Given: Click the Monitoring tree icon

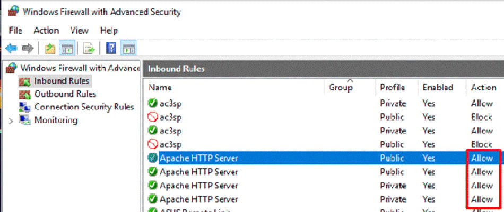Looking at the screenshot, I should 25,121.
